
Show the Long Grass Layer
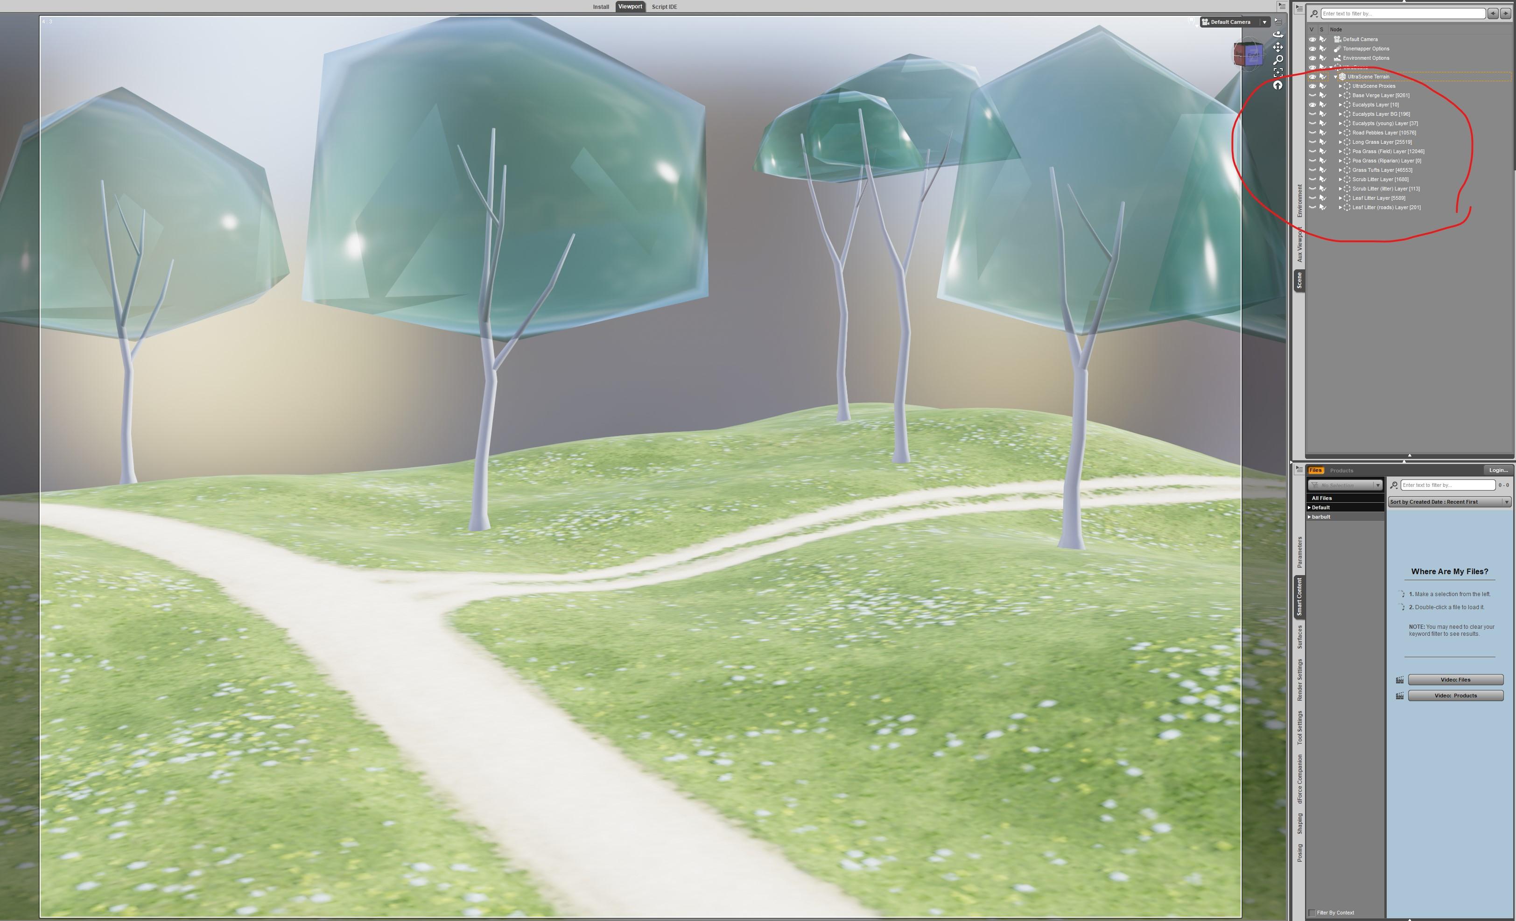[x=1312, y=142]
